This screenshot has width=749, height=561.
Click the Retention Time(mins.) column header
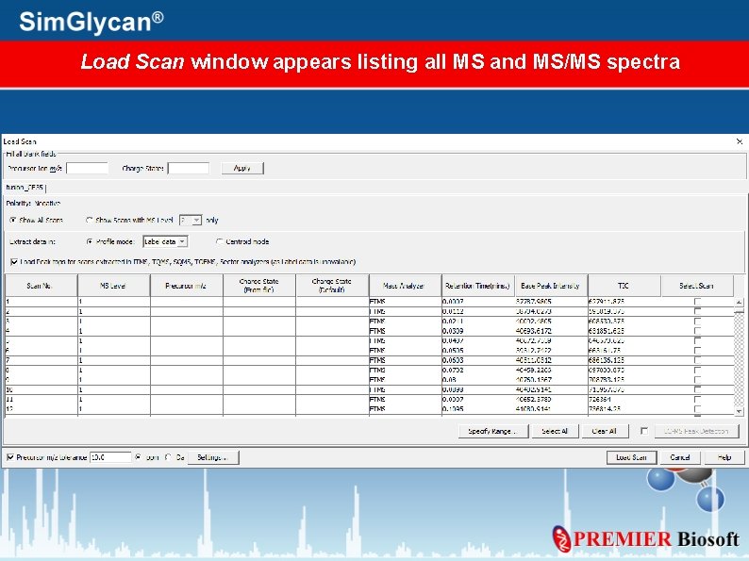[x=478, y=286]
